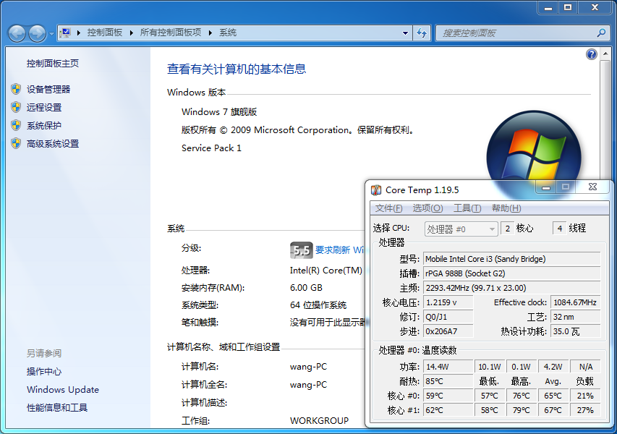
Task: Select 控制面板 breadcrumb in address bar
Action: tap(105, 33)
